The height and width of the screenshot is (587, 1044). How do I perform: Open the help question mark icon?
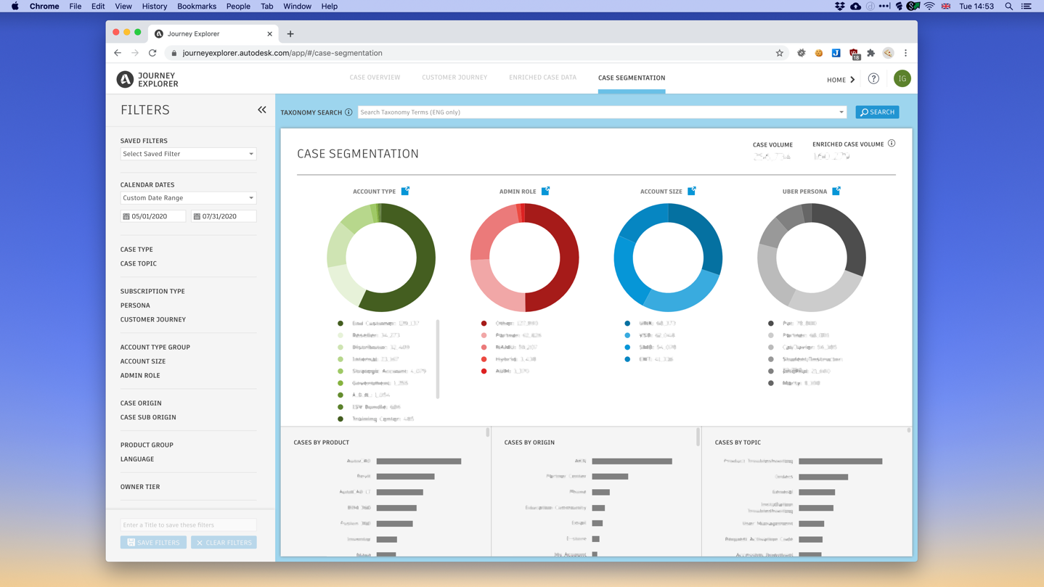873,78
